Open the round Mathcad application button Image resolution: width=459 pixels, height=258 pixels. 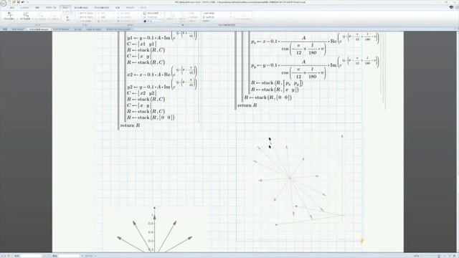[x=4, y=3]
